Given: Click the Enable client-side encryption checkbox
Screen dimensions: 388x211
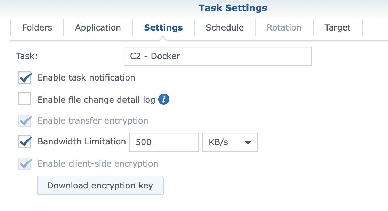Looking at the screenshot, I should [24, 164].
